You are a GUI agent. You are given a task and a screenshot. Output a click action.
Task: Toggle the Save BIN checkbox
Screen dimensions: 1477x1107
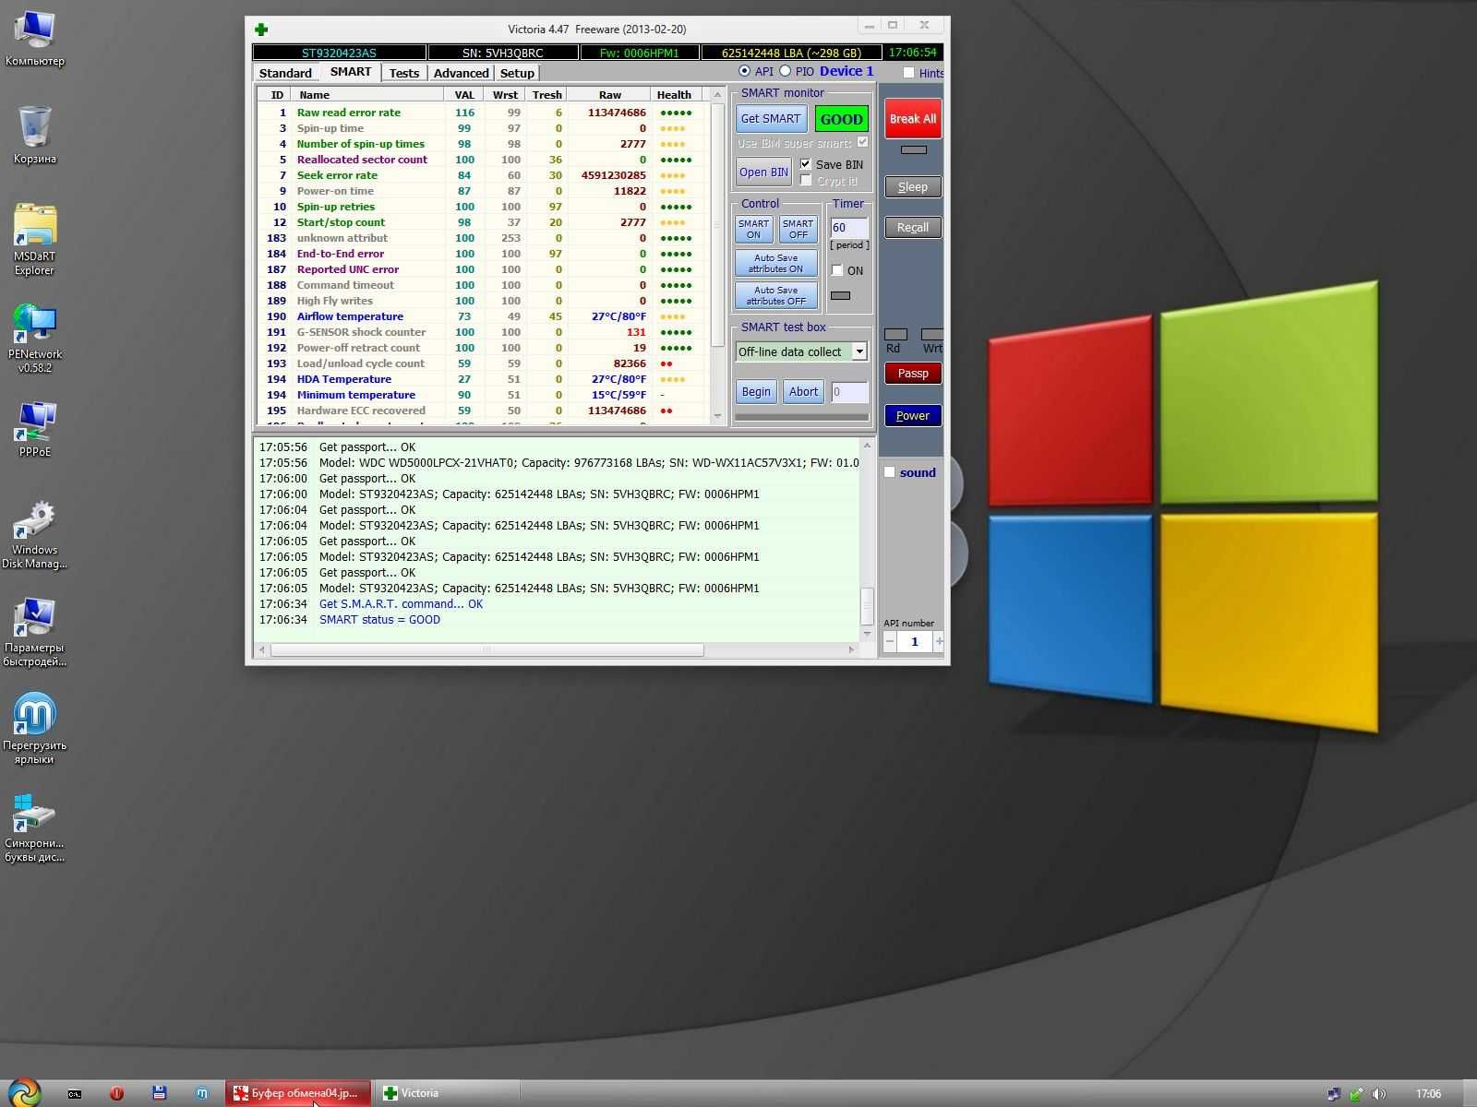coord(806,164)
